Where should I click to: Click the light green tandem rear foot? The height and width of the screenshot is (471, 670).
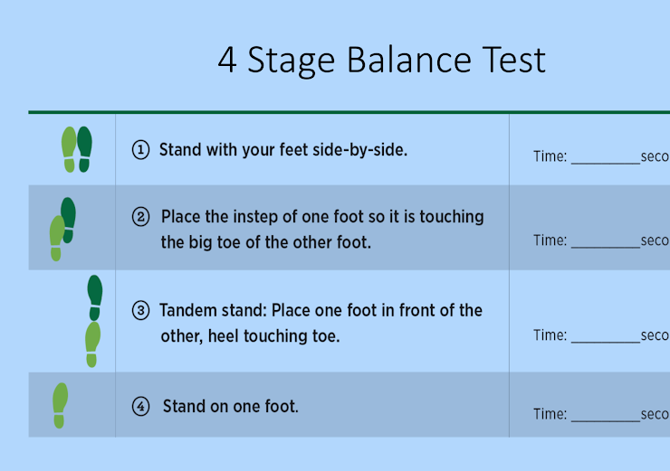92,344
